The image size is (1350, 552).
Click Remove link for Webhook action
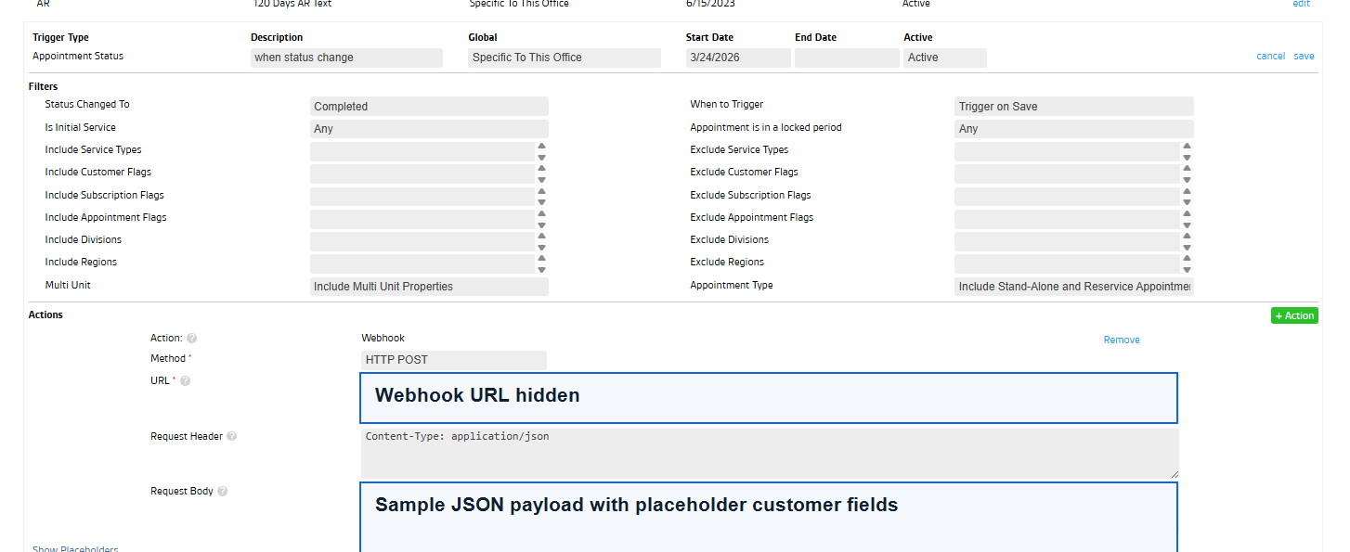[1122, 340]
